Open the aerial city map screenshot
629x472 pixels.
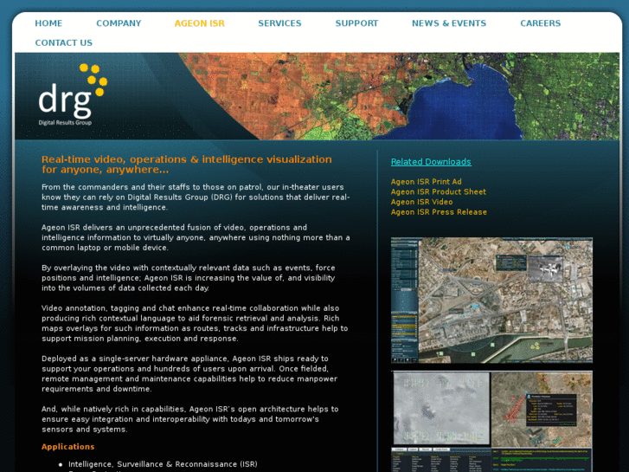[x=491, y=300]
